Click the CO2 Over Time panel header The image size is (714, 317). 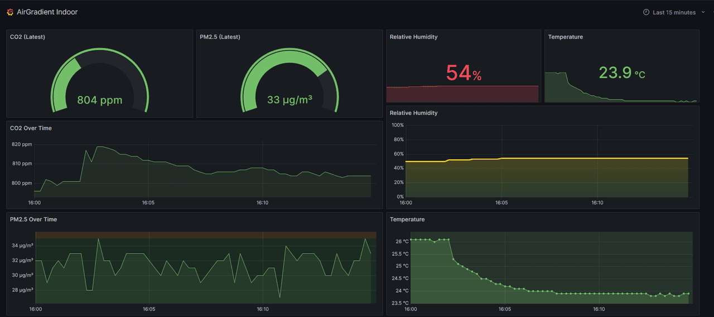tap(31, 128)
